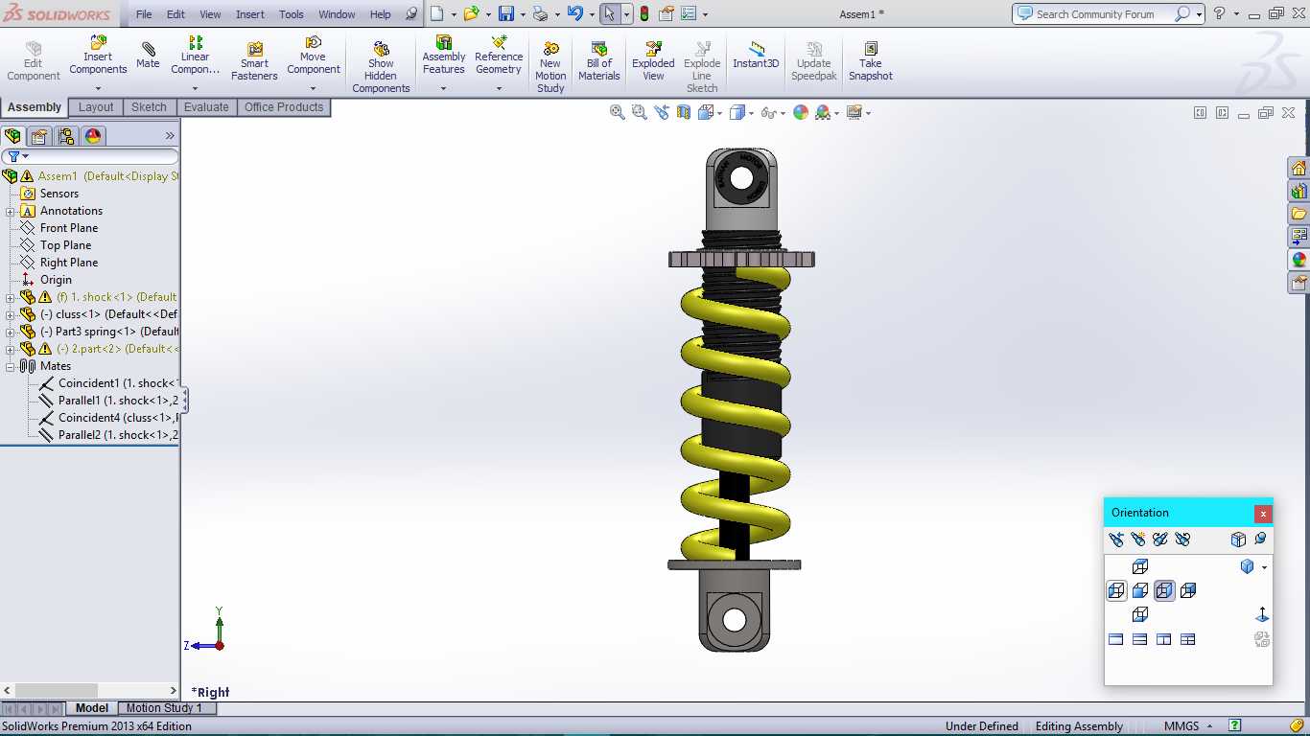The height and width of the screenshot is (736, 1310).
Task: Open dropdown arrow beside Isometric view cube
Action: [x=1264, y=567]
